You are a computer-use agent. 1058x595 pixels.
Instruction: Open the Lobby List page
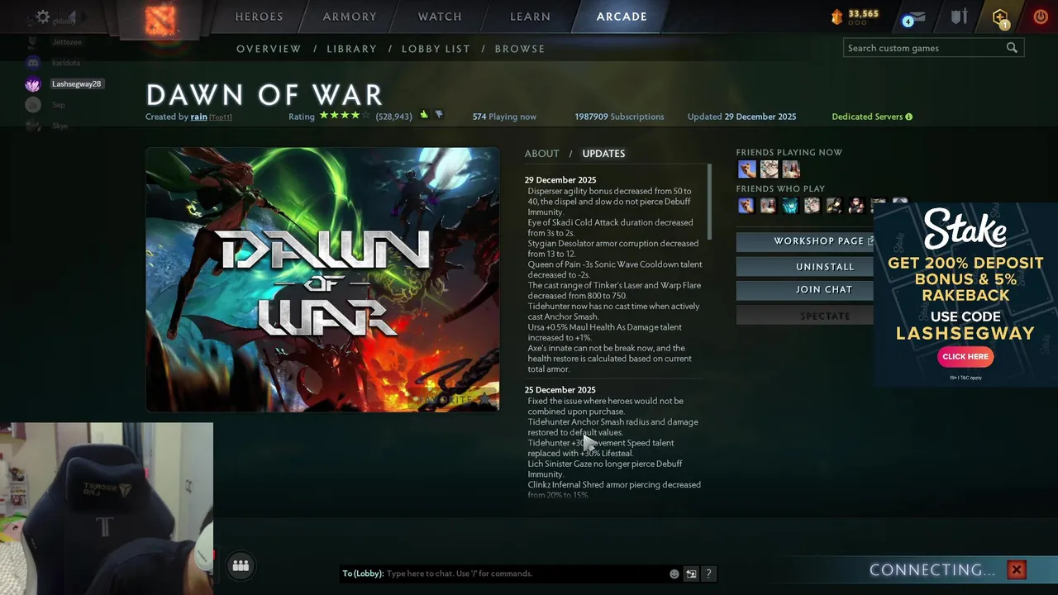coord(436,49)
